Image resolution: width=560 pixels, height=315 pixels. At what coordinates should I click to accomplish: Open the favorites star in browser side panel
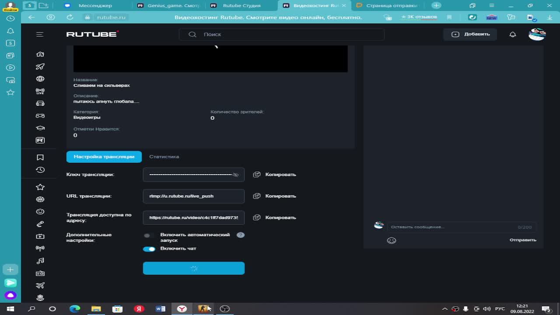10,92
